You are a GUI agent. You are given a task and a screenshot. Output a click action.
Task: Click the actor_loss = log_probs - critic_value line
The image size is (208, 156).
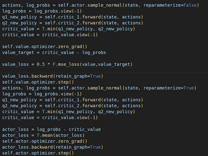tap(51, 129)
